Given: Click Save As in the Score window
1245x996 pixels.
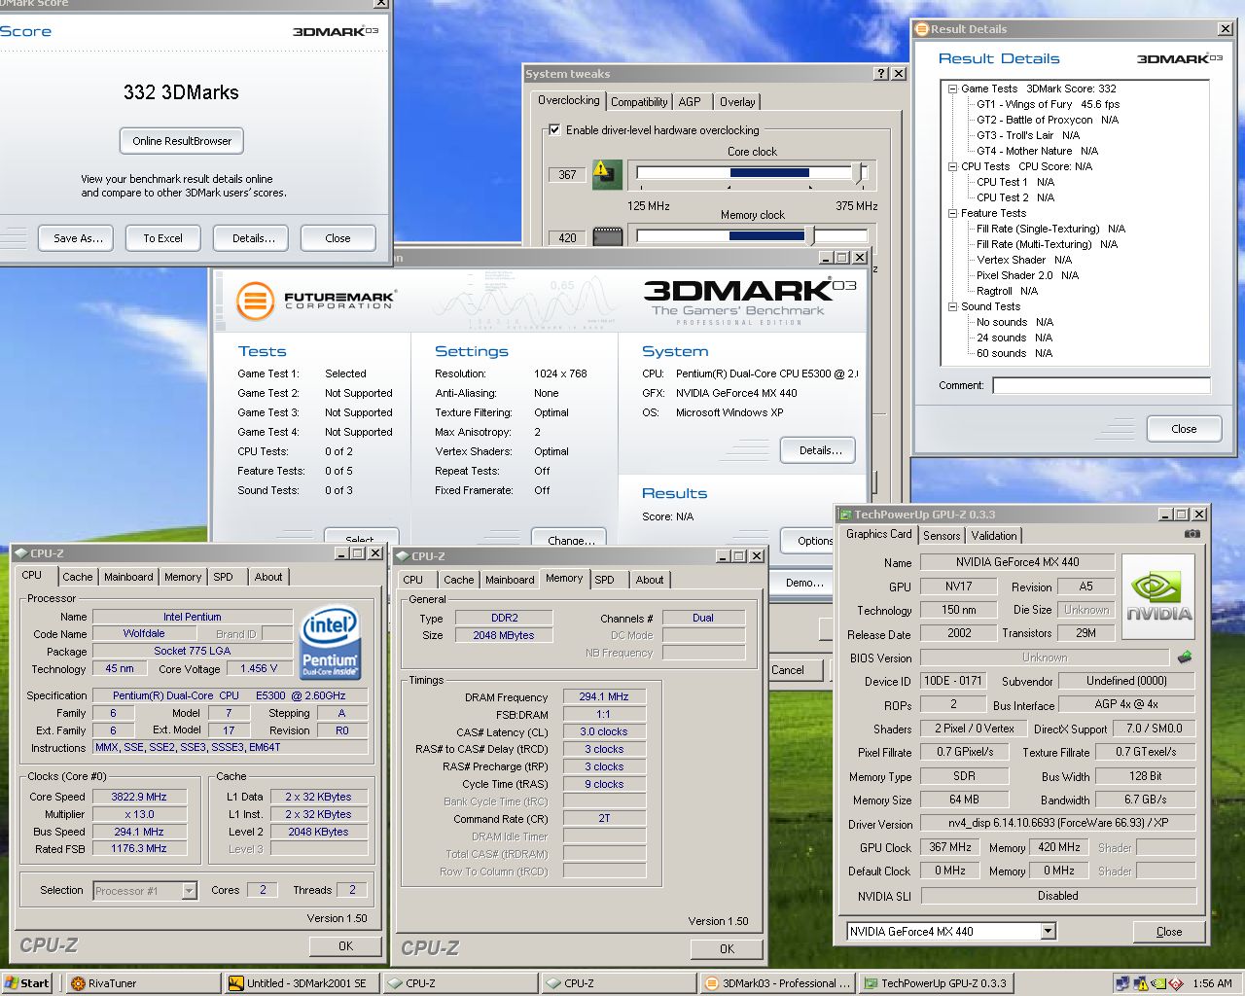Looking at the screenshot, I should (78, 238).
